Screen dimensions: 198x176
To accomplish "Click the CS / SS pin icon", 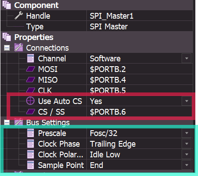I will (31, 112).
